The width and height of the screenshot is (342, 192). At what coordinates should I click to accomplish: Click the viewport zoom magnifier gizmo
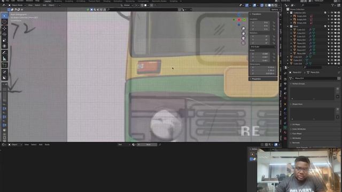[244, 28]
